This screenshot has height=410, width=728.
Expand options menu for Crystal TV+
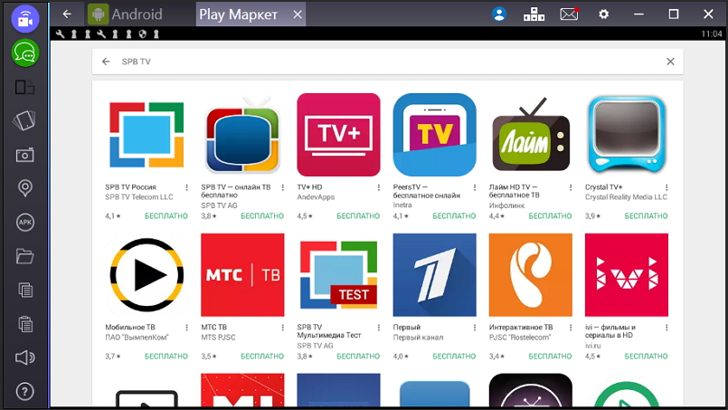pyautogui.click(x=667, y=187)
